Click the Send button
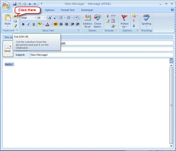The height and width of the screenshot is (151, 176). tap(8, 49)
